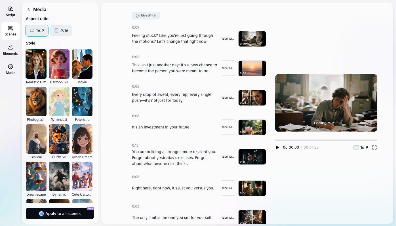This screenshot has height=226, width=396.
Task: Click the text "It's an investment in your future."
Action: click(x=161, y=127)
